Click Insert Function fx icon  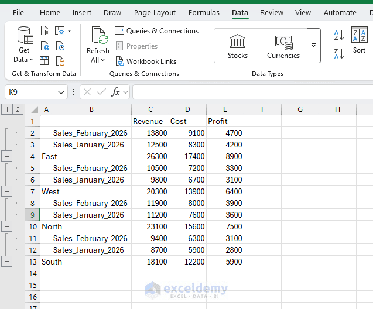pos(115,92)
